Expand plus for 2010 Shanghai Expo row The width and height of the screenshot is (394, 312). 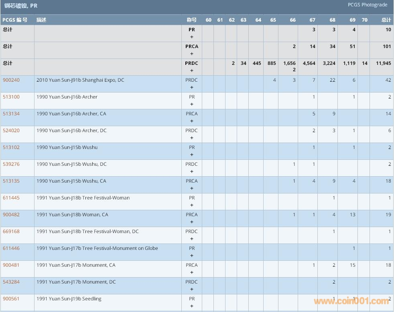192,87
